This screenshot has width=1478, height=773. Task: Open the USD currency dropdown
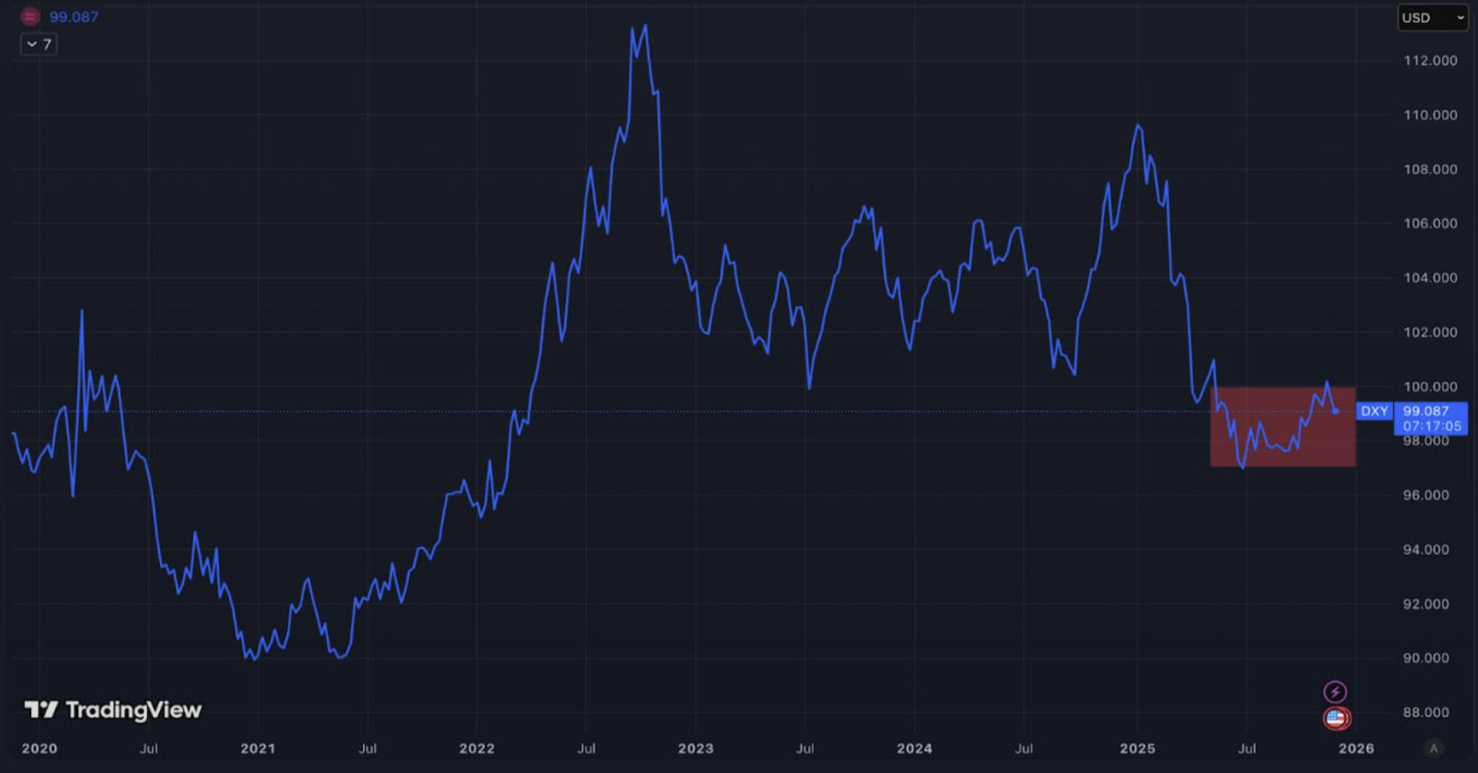pyautogui.click(x=1432, y=17)
